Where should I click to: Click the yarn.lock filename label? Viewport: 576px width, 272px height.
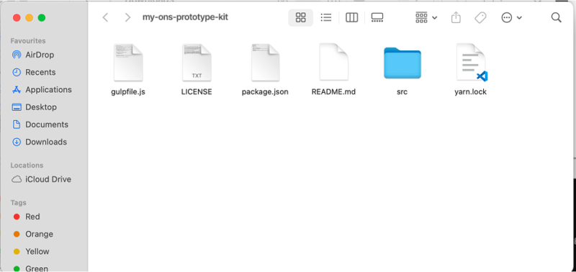471,92
